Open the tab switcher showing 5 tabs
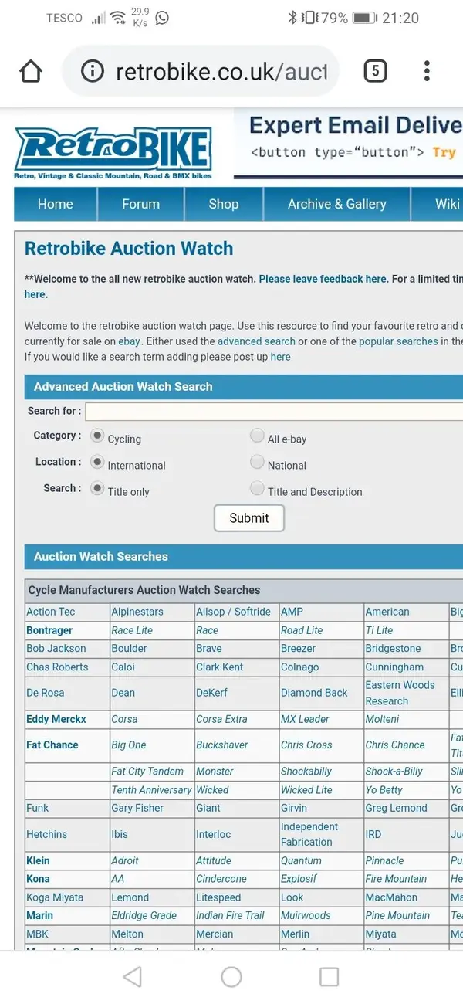The width and height of the screenshot is (463, 1004). point(375,72)
